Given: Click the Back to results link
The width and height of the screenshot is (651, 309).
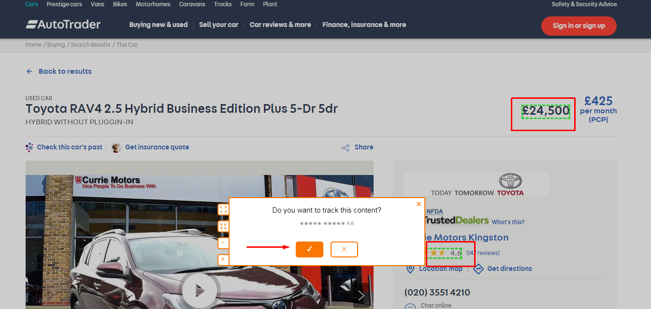Looking at the screenshot, I should pos(65,71).
